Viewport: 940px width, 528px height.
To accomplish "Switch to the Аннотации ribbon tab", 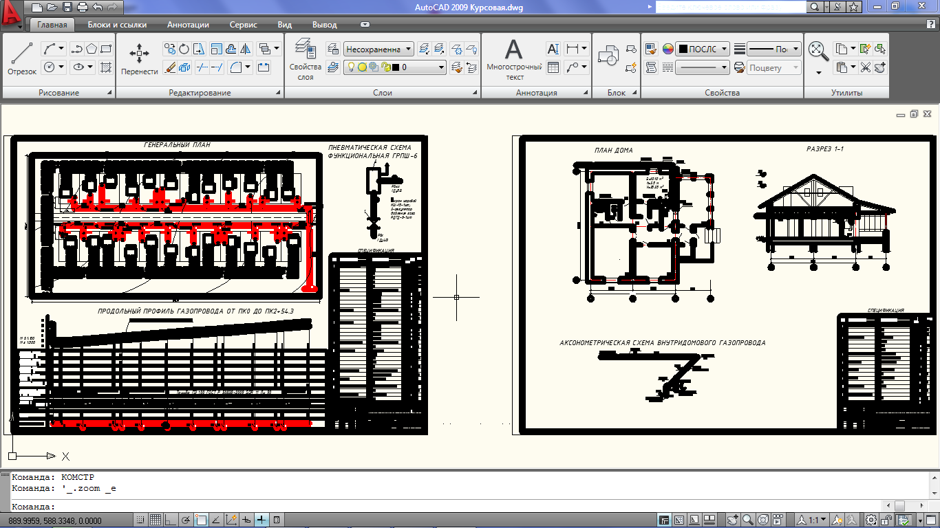I will point(188,25).
